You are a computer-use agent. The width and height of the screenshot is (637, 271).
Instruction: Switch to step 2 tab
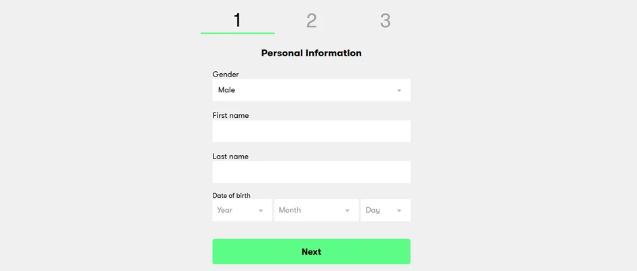click(x=311, y=21)
